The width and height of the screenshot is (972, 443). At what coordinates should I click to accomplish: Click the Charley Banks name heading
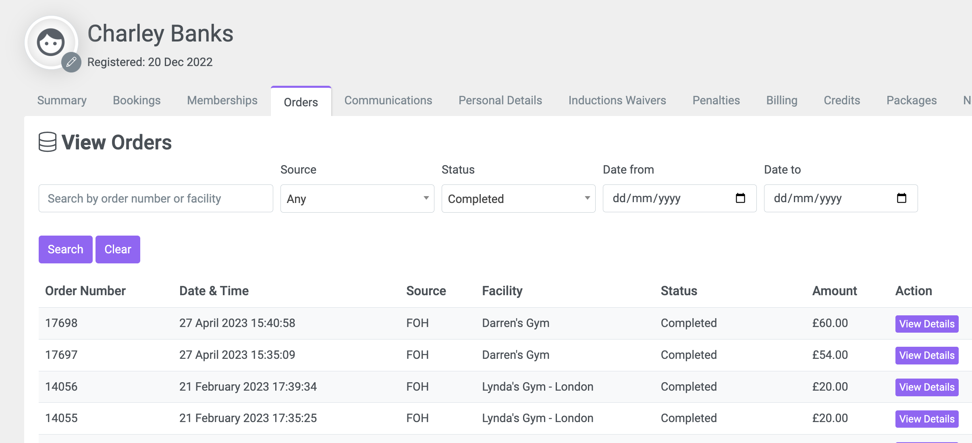pyautogui.click(x=160, y=33)
